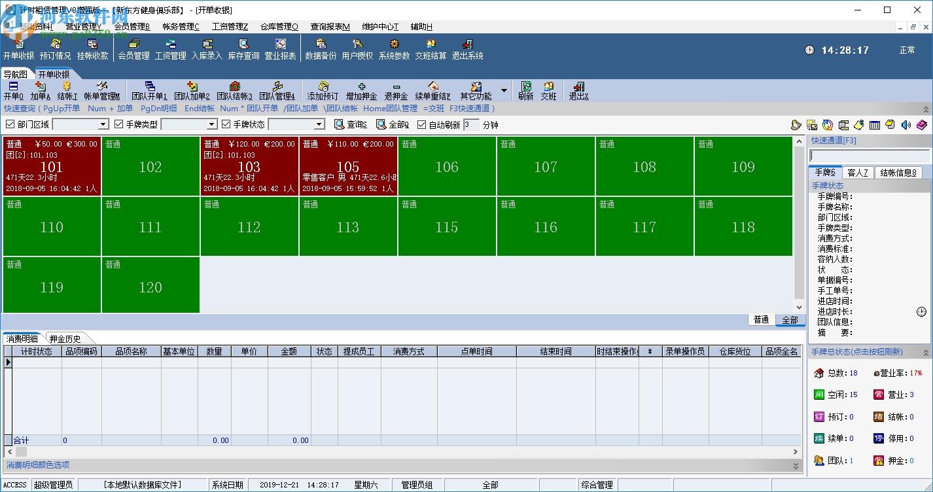Click 开单0 to open a new bill

tap(13, 91)
